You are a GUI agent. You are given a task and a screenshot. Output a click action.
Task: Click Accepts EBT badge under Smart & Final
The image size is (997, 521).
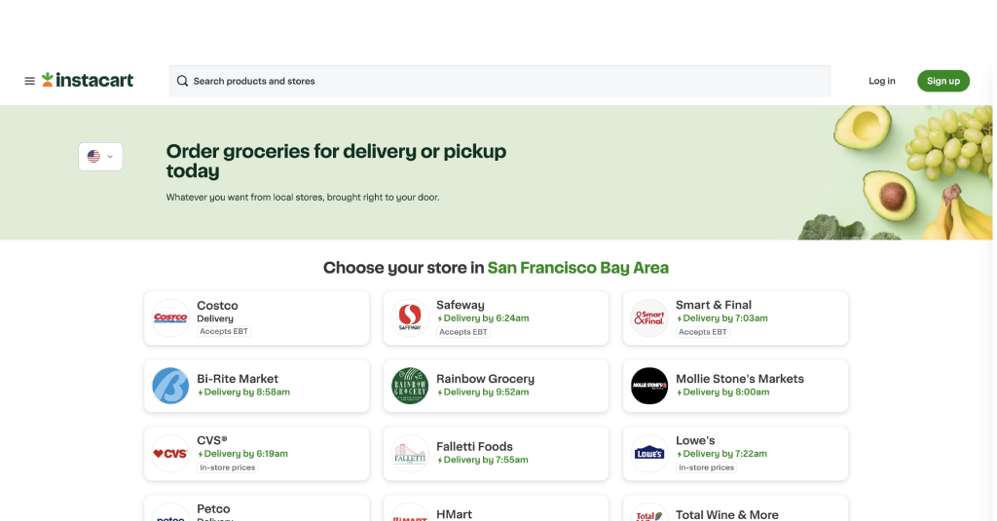point(703,332)
